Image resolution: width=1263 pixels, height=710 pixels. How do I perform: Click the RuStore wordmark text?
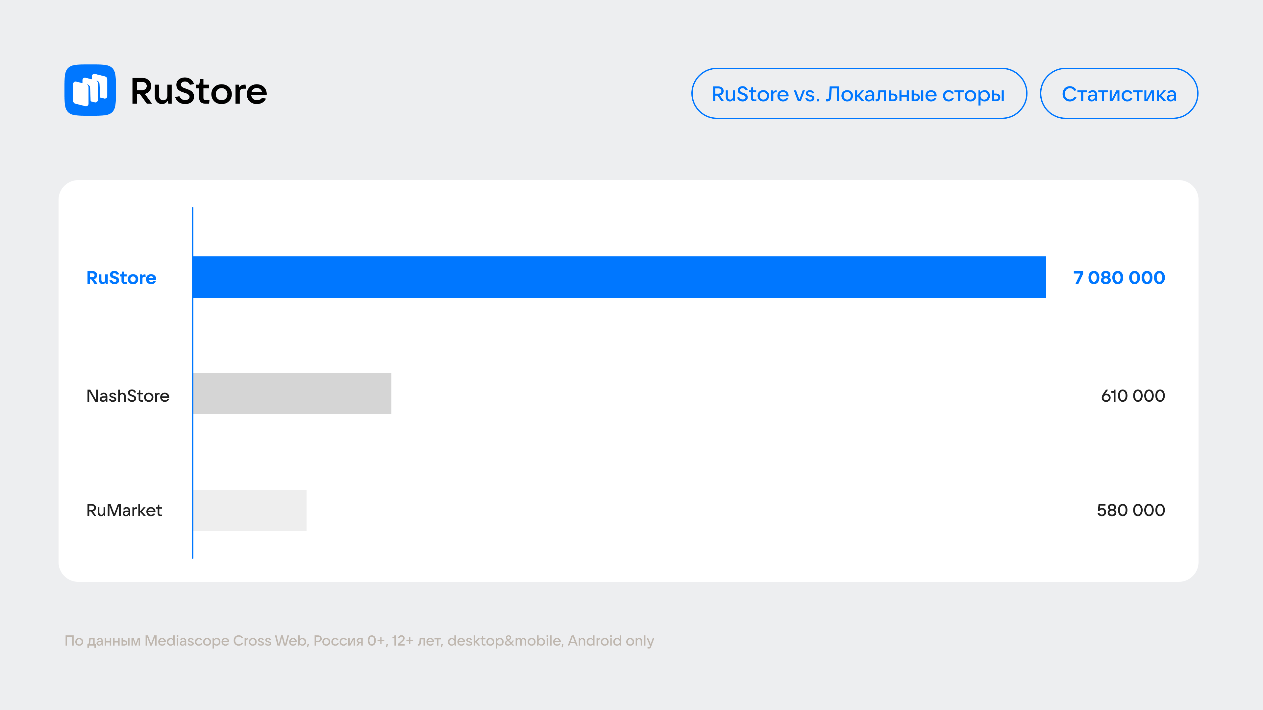tap(199, 92)
